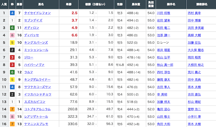Screen dimensions: 216x127
Task: Select horse キングスバーンズ link
Action: (x=36, y=42)
